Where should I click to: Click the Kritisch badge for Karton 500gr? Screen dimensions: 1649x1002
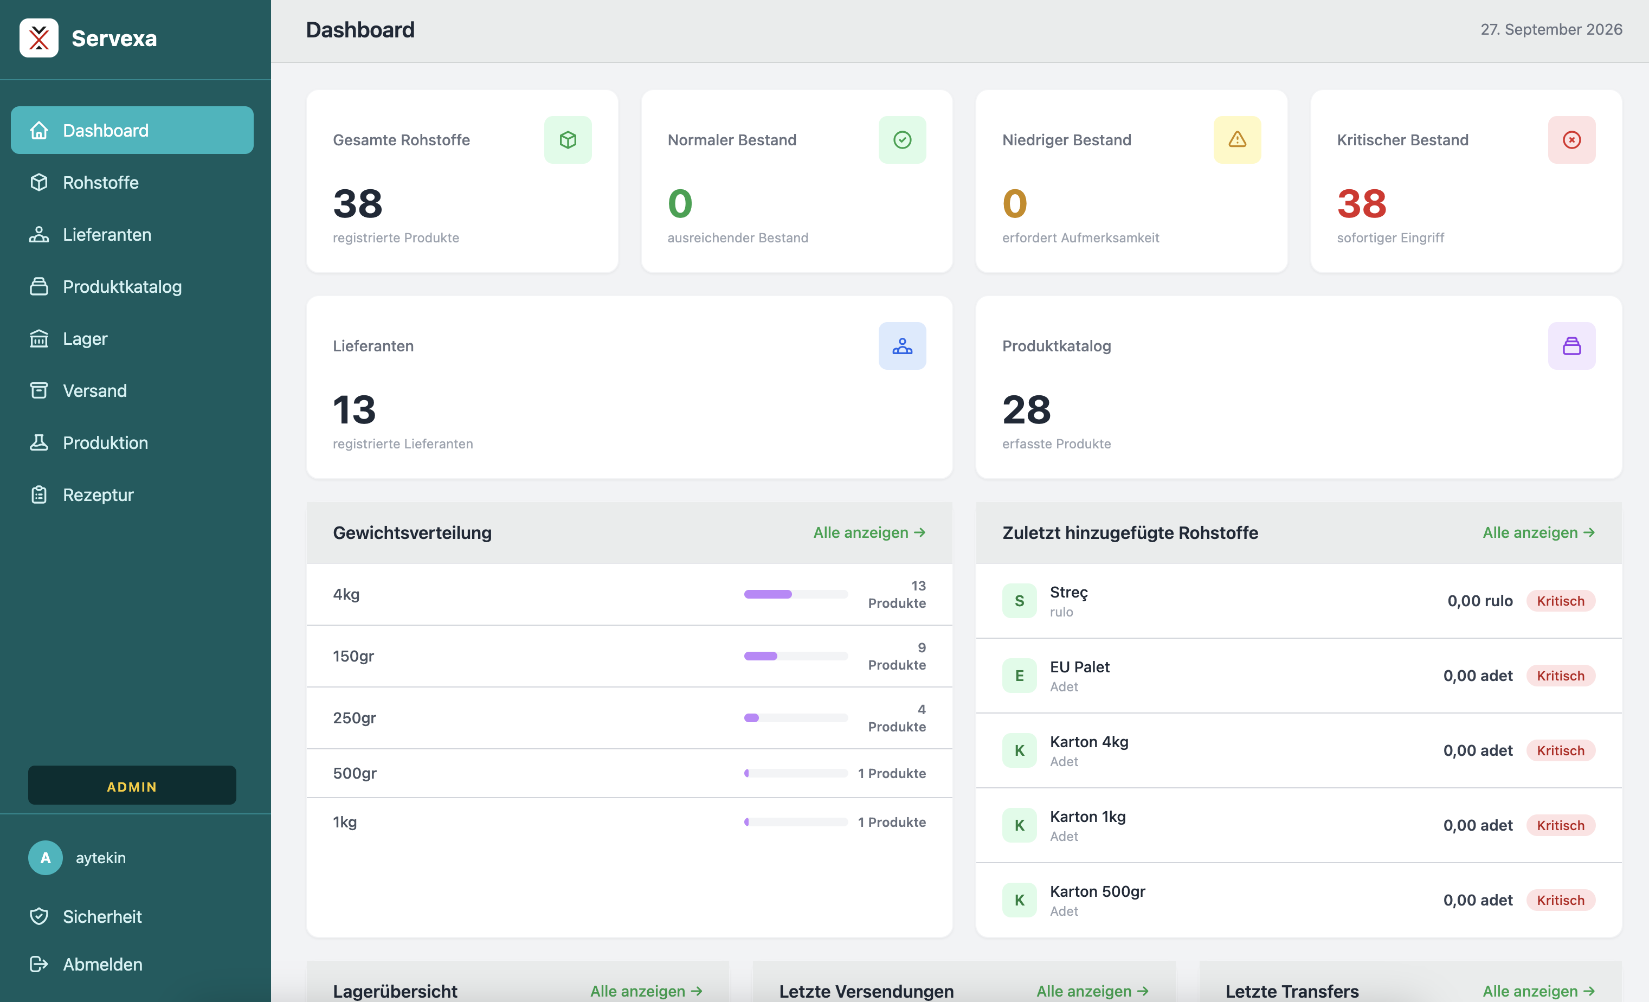point(1561,900)
